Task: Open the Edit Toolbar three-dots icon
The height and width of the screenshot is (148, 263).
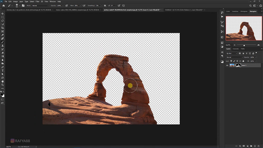Action: tap(2, 88)
